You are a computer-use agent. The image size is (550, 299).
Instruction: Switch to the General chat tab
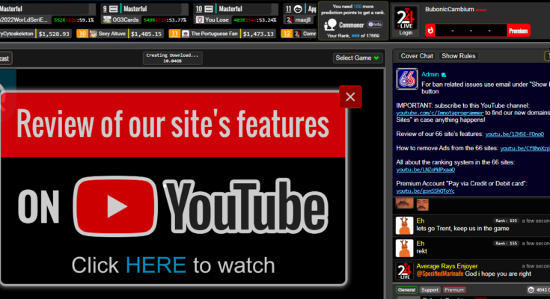tap(406, 290)
